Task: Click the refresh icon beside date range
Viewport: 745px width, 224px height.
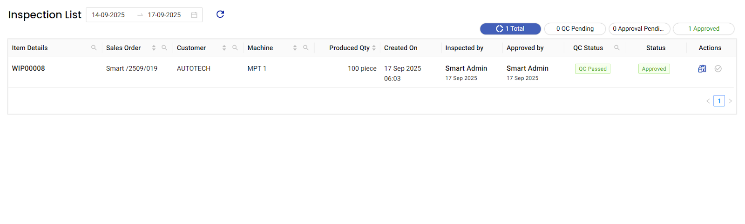Action: pyautogui.click(x=220, y=14)
